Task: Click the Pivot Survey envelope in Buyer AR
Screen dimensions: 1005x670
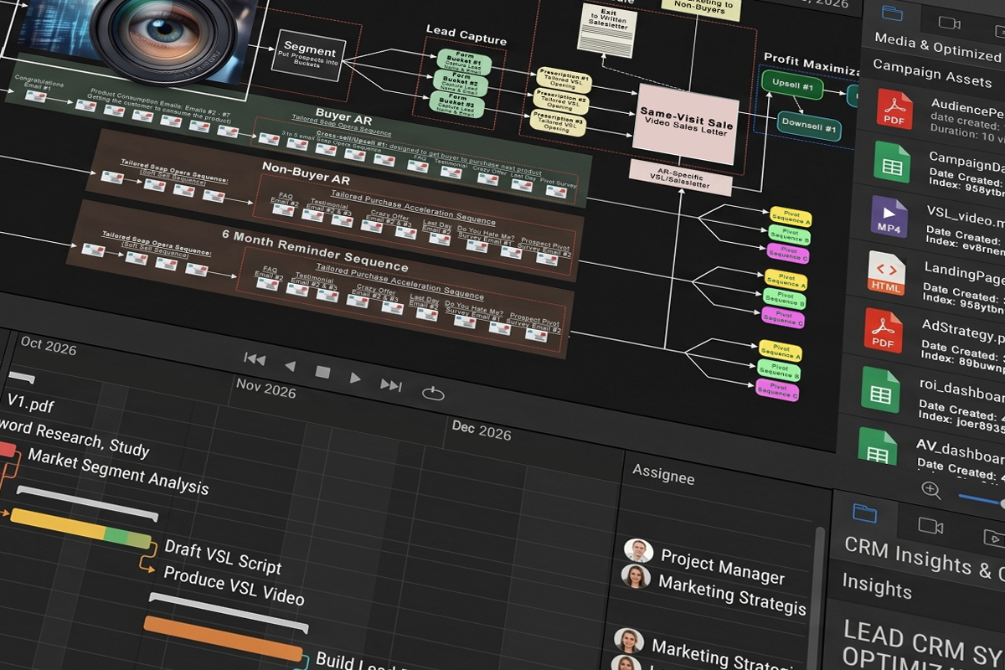Action: (556, 192)
